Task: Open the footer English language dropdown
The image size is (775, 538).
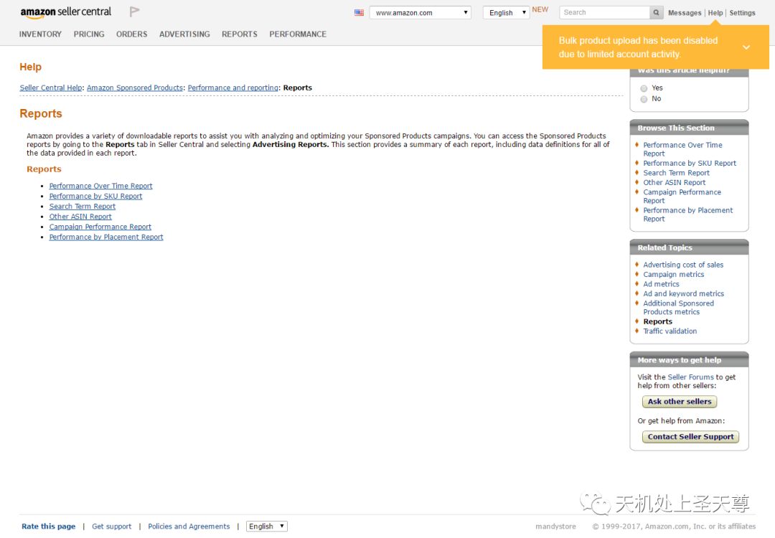Action: click(x=267, y=526)
